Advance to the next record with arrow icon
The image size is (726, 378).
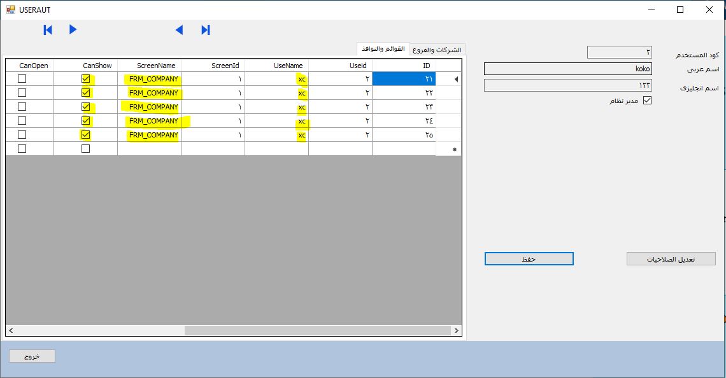coord(72,29)
